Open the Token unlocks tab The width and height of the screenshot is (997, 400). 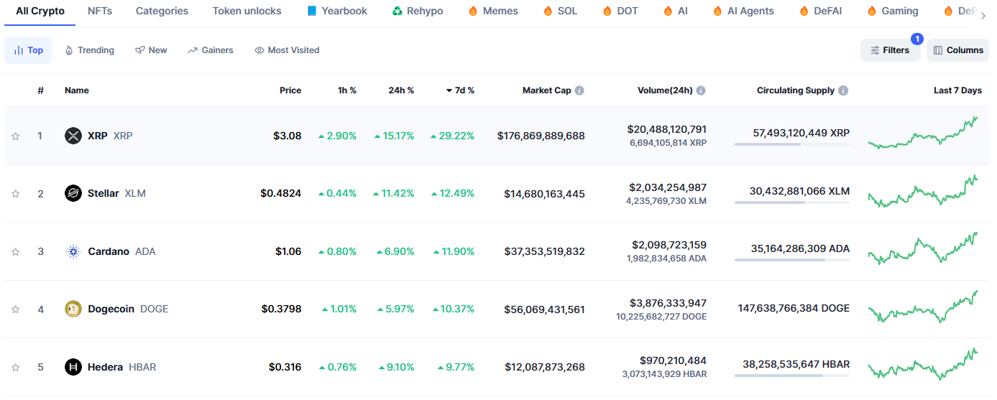pyautogui.click(x=247, y=11)
